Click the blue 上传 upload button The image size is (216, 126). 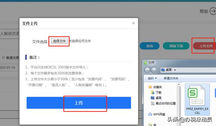pos(79,103)
